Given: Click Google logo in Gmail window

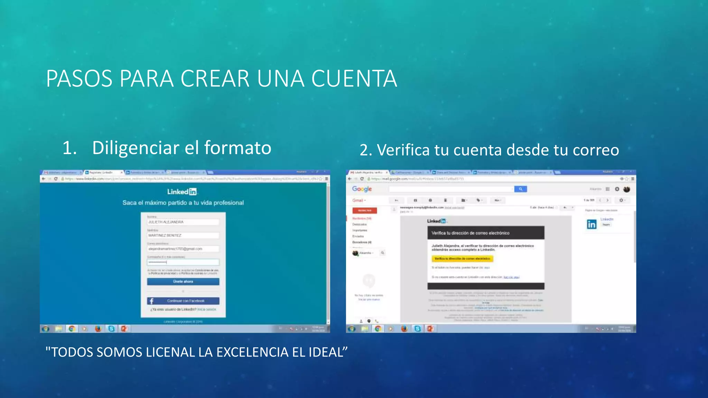Looking at the screenshot, I should (x=362, y=189).
